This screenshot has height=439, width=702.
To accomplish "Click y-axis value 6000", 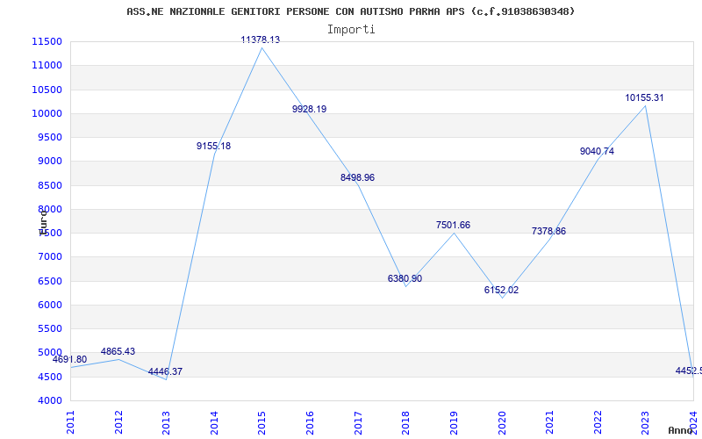I will pos(49,305).
